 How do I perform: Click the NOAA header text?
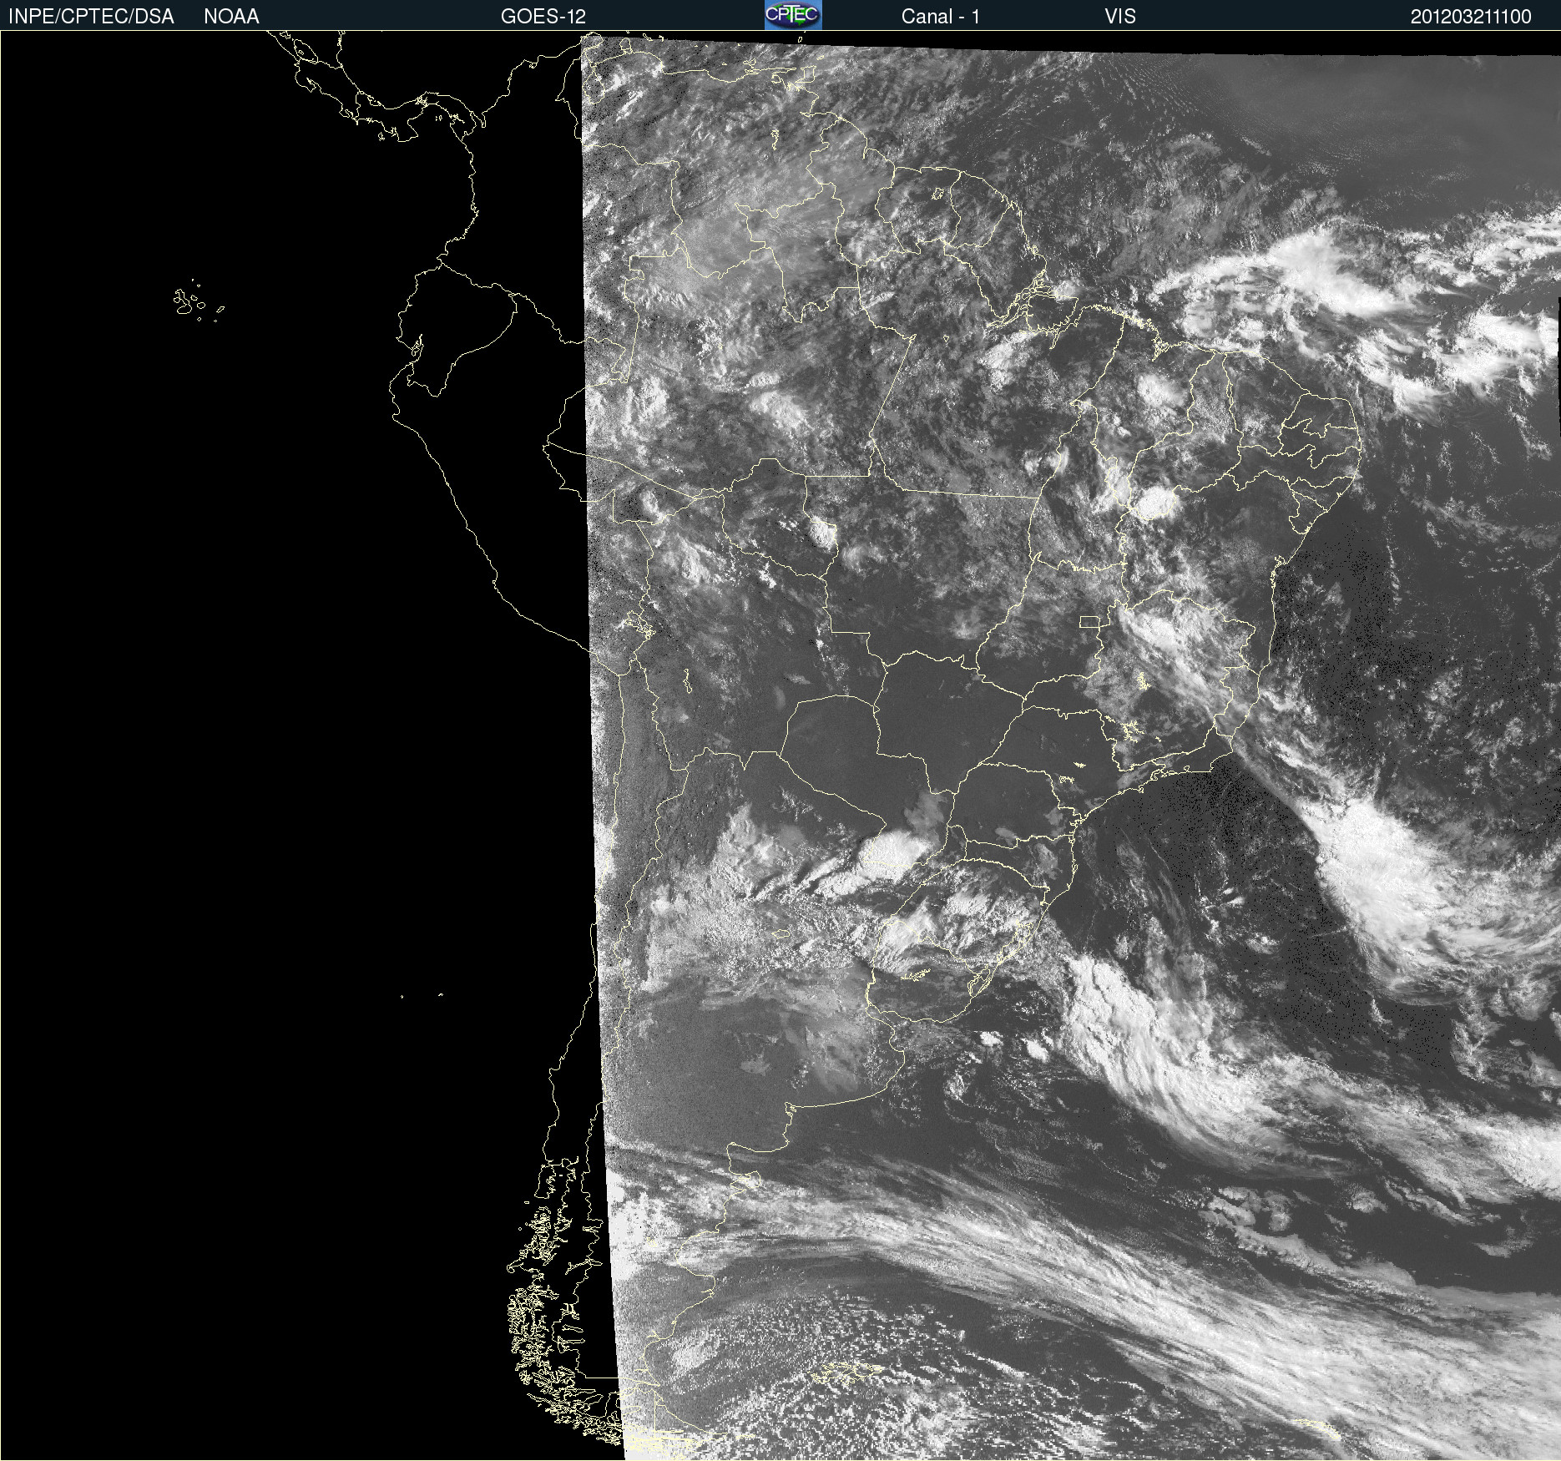(231, 17)
